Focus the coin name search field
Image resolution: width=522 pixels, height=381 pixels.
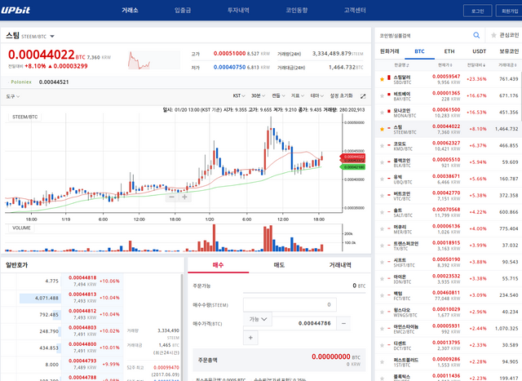(424, 35)
